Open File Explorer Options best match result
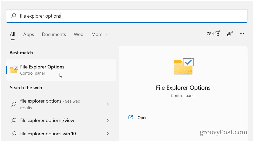Screen dimensions: 254x142 pos(61,70)
